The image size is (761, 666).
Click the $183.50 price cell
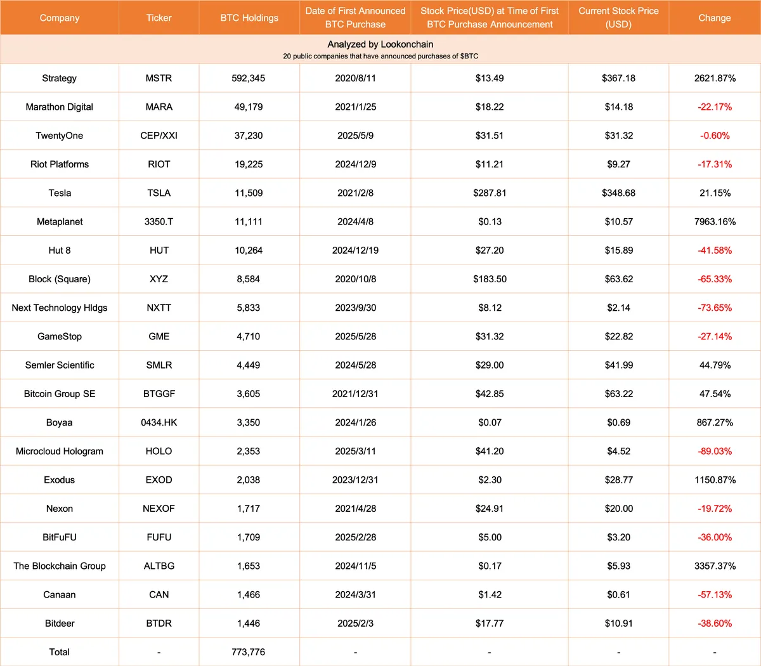click(490, 279)
